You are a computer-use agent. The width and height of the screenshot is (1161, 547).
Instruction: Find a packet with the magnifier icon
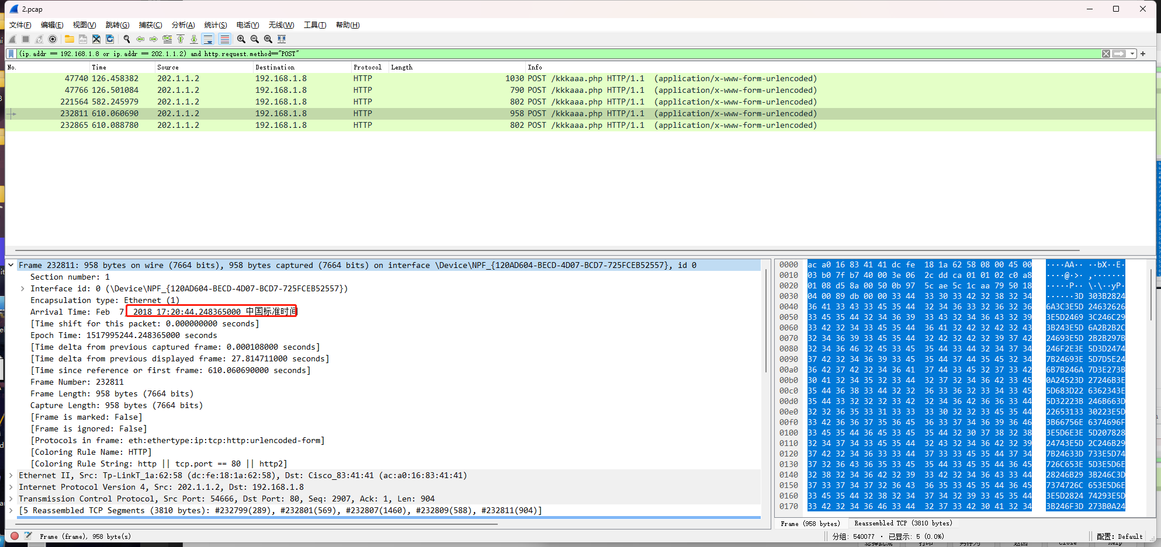point(127,39)
